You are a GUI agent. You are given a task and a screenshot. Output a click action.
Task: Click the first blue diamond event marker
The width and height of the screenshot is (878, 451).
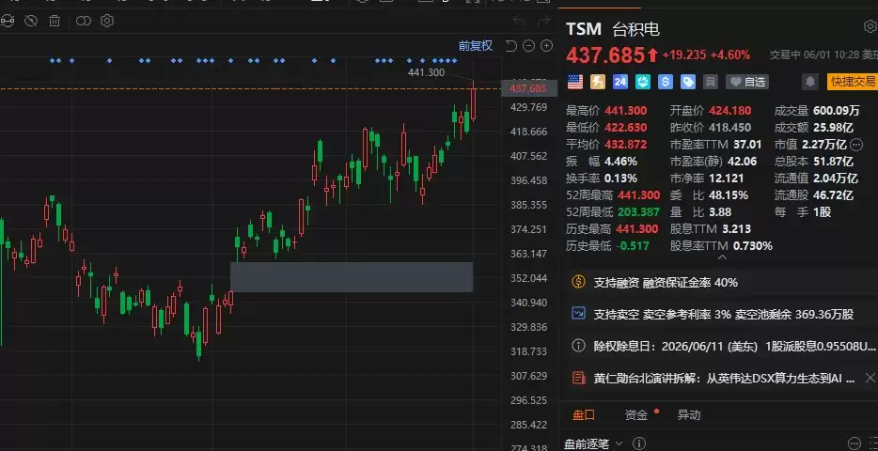(x=52, y=60)
